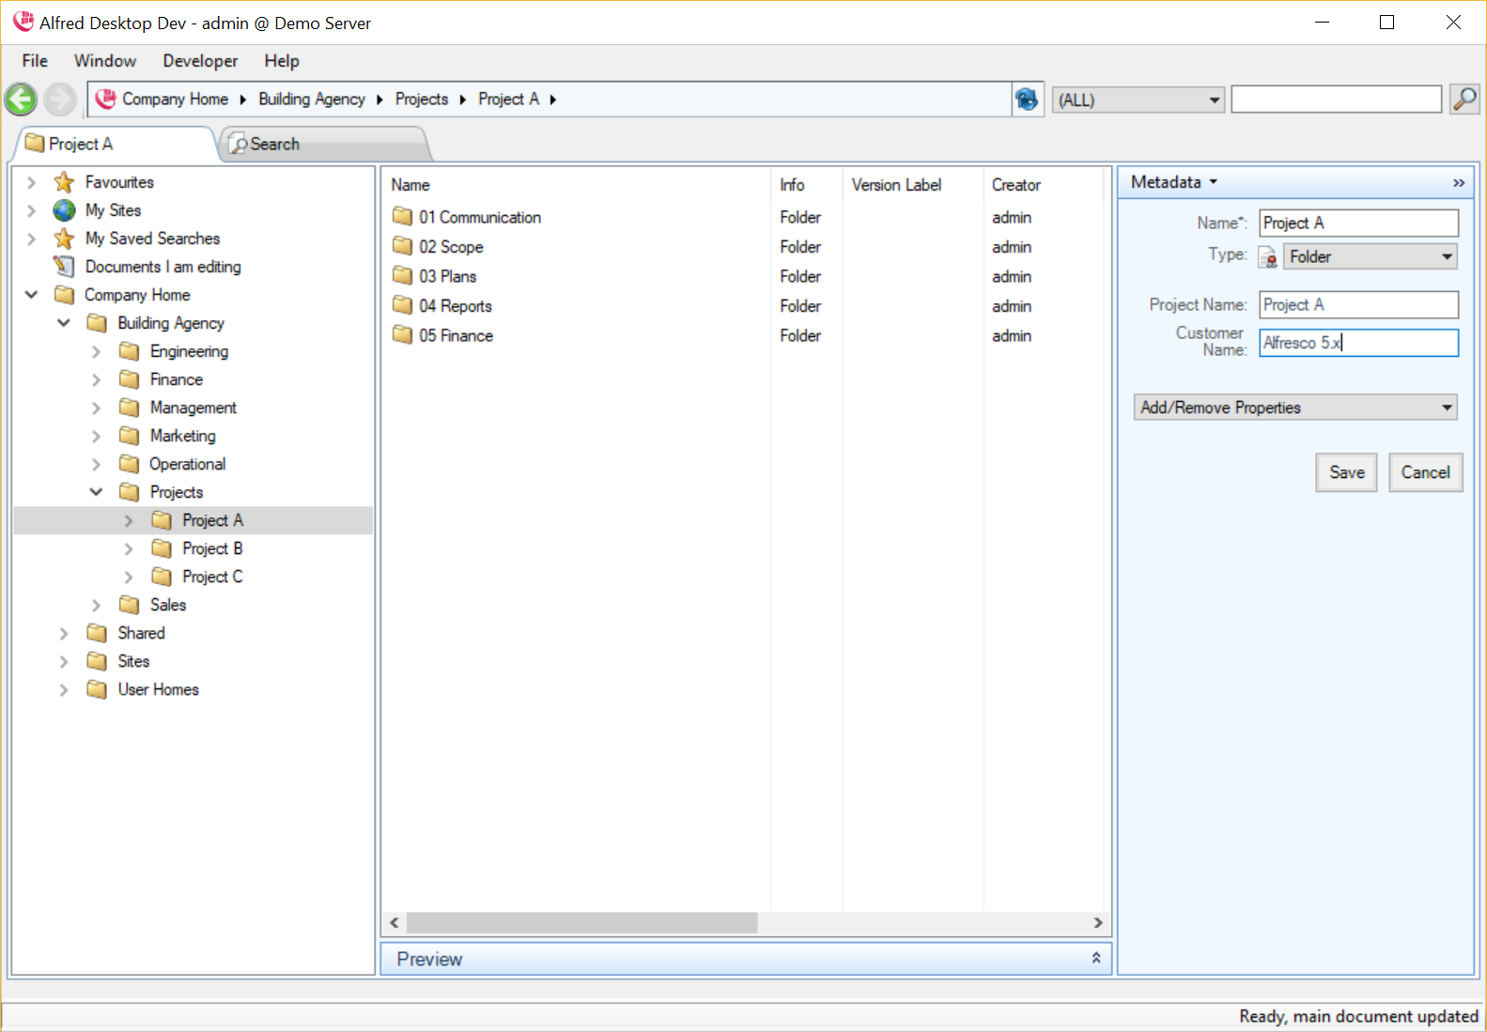Expand the Engineering folder node
Screen dimensions: 1487x1032
tap(96, 351)
